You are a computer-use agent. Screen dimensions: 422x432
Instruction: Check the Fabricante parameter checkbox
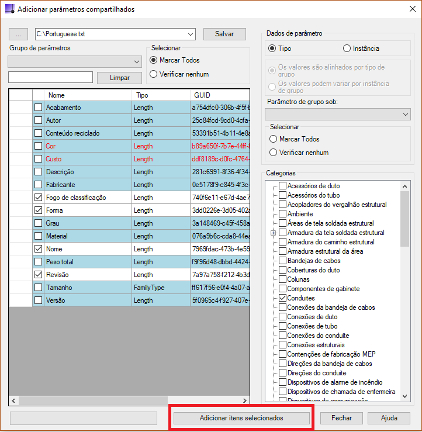tap(39, 185)
